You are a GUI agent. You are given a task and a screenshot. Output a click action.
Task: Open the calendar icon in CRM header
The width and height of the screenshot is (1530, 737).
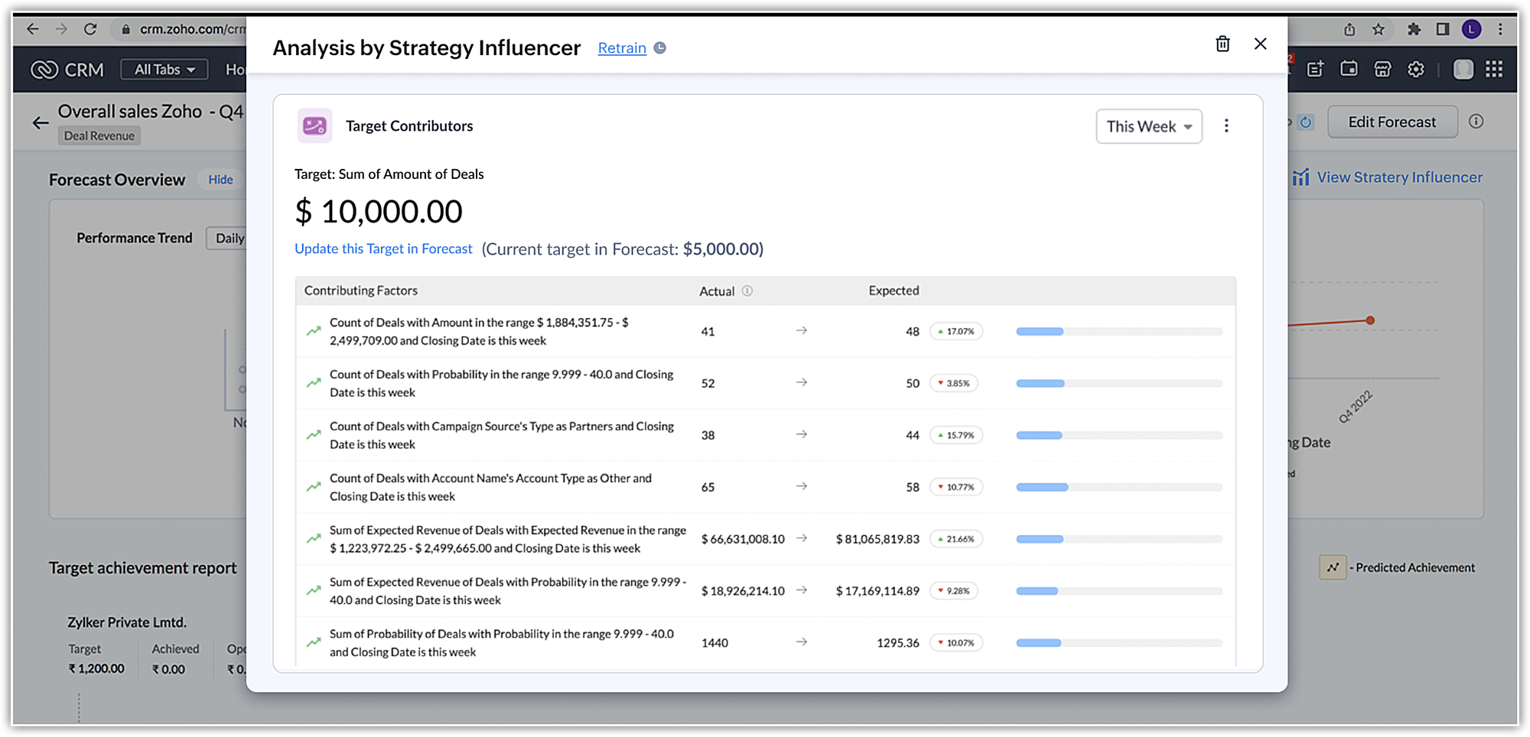coord(1349,70)
